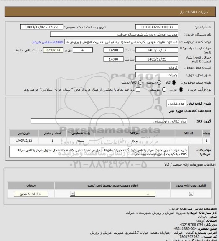Click the price validity date 1403/12/25 field
The height and width of the screenshot is (241, 219).
(157, 59)
